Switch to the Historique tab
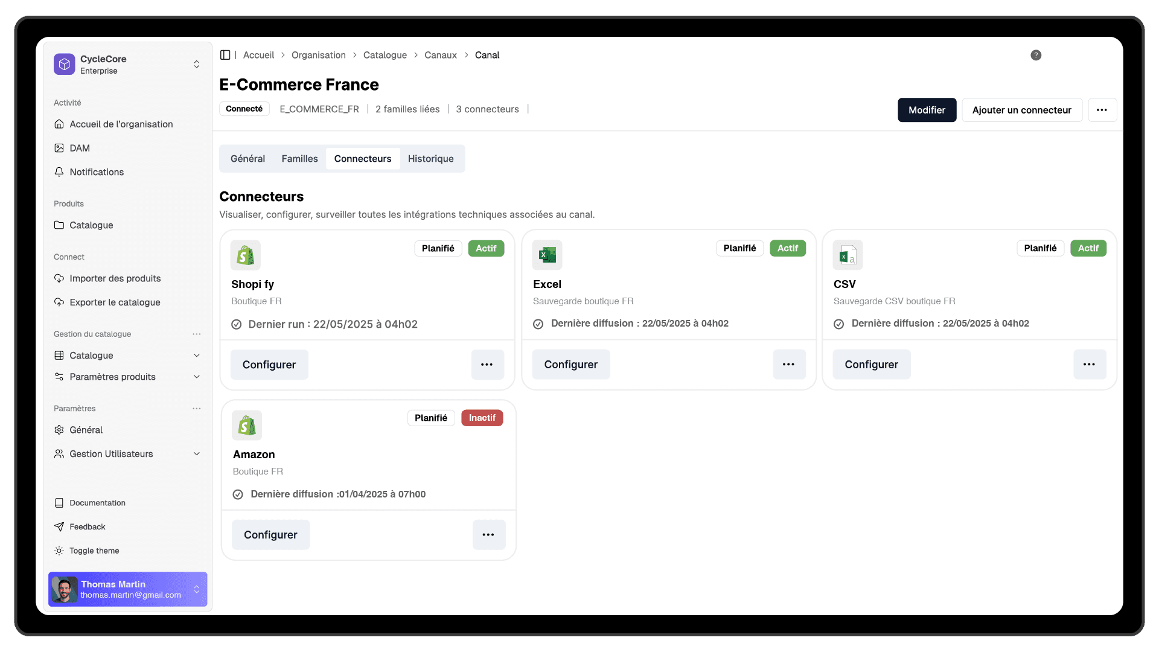 pyautogui.click(x=430, y=159)
